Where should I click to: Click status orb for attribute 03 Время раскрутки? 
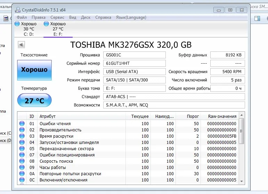coord(22,136)
